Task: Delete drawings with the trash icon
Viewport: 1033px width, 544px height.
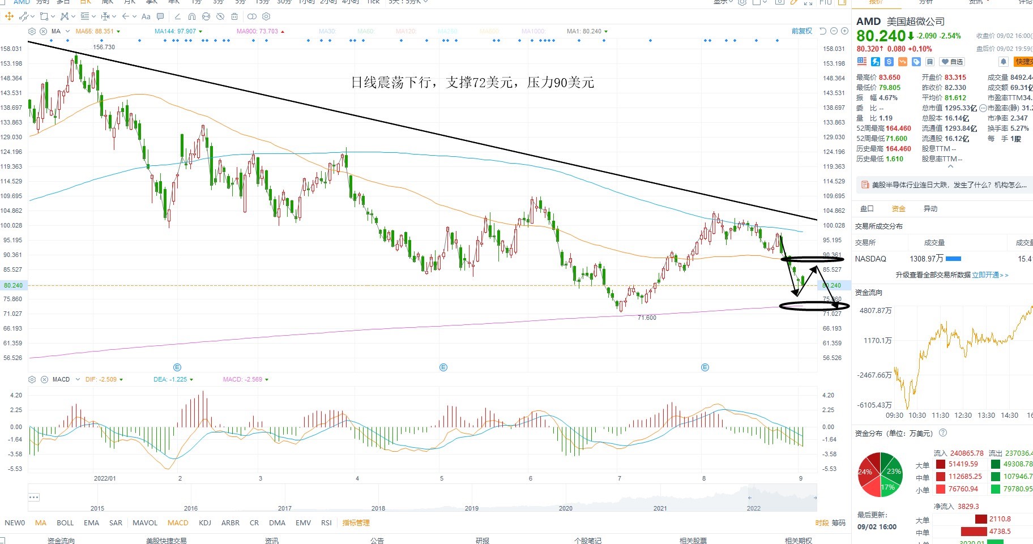Action: (x=234, y=16)
